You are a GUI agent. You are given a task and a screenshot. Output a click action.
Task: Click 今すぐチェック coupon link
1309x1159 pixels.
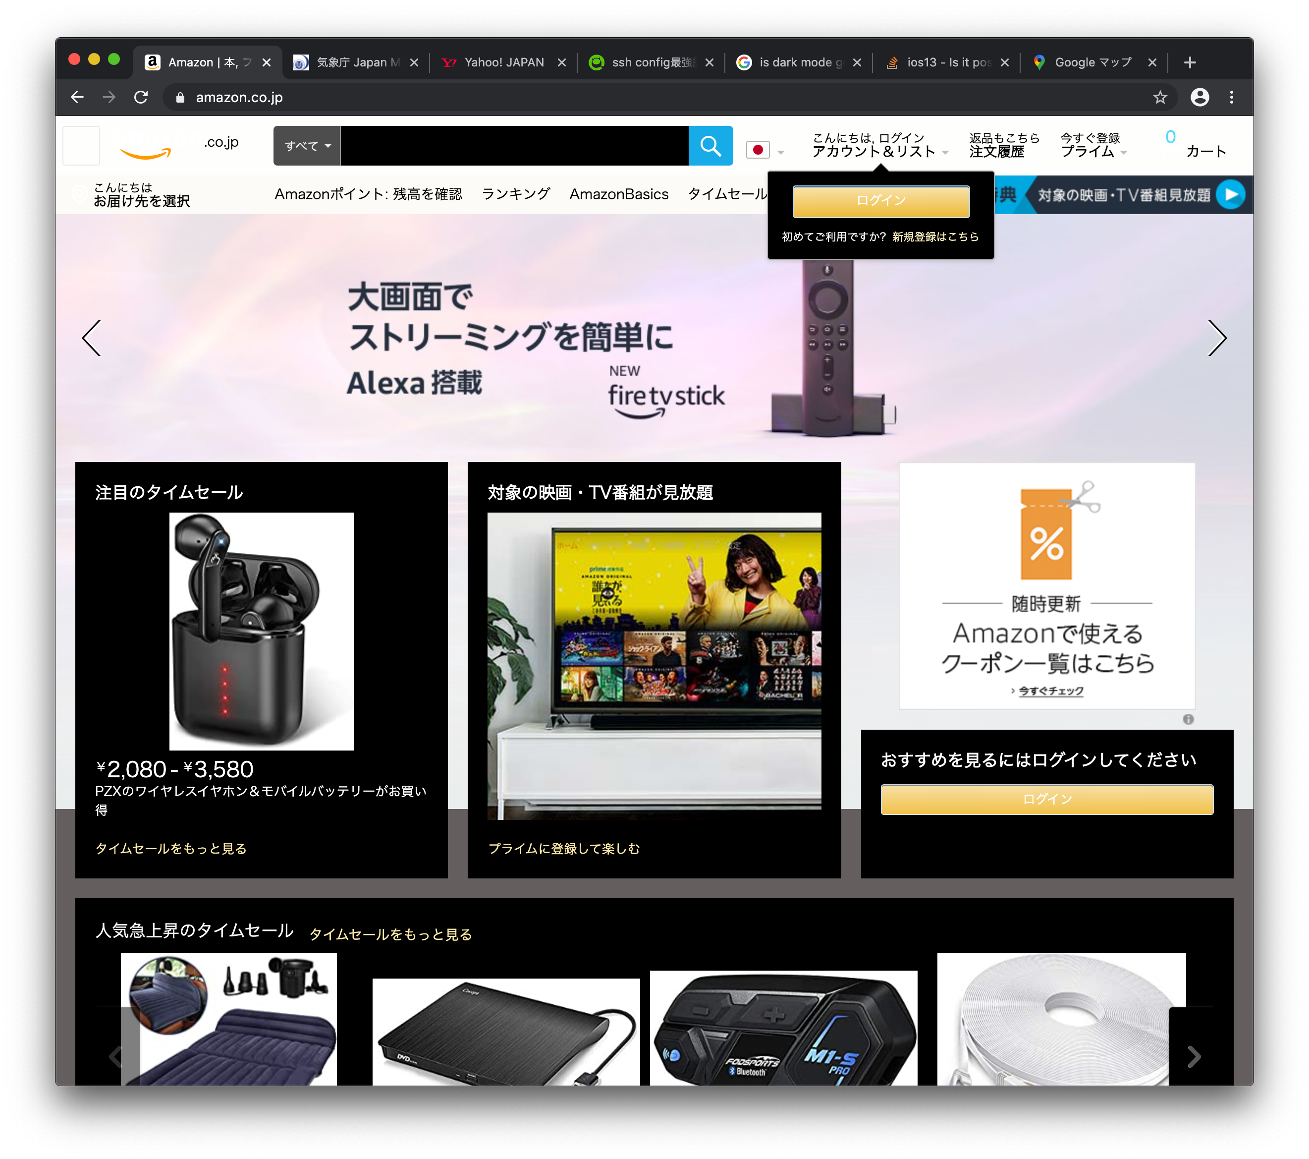click(x=1050, y=691)
